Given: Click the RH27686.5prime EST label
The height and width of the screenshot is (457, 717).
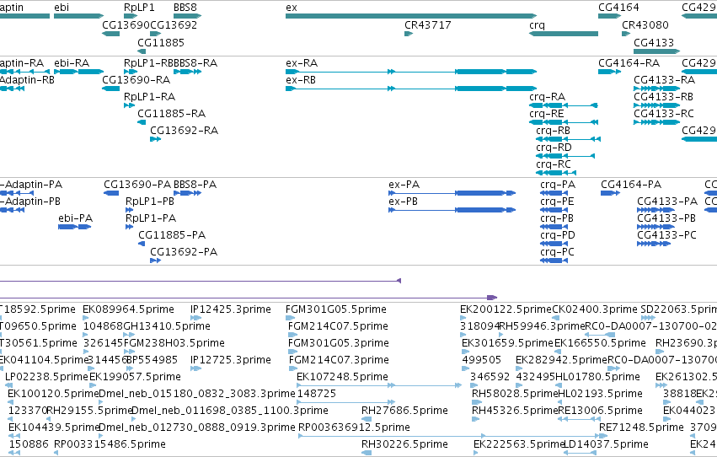Looking at the screenshot, I should pyautogui.click(x=404, y=411).
